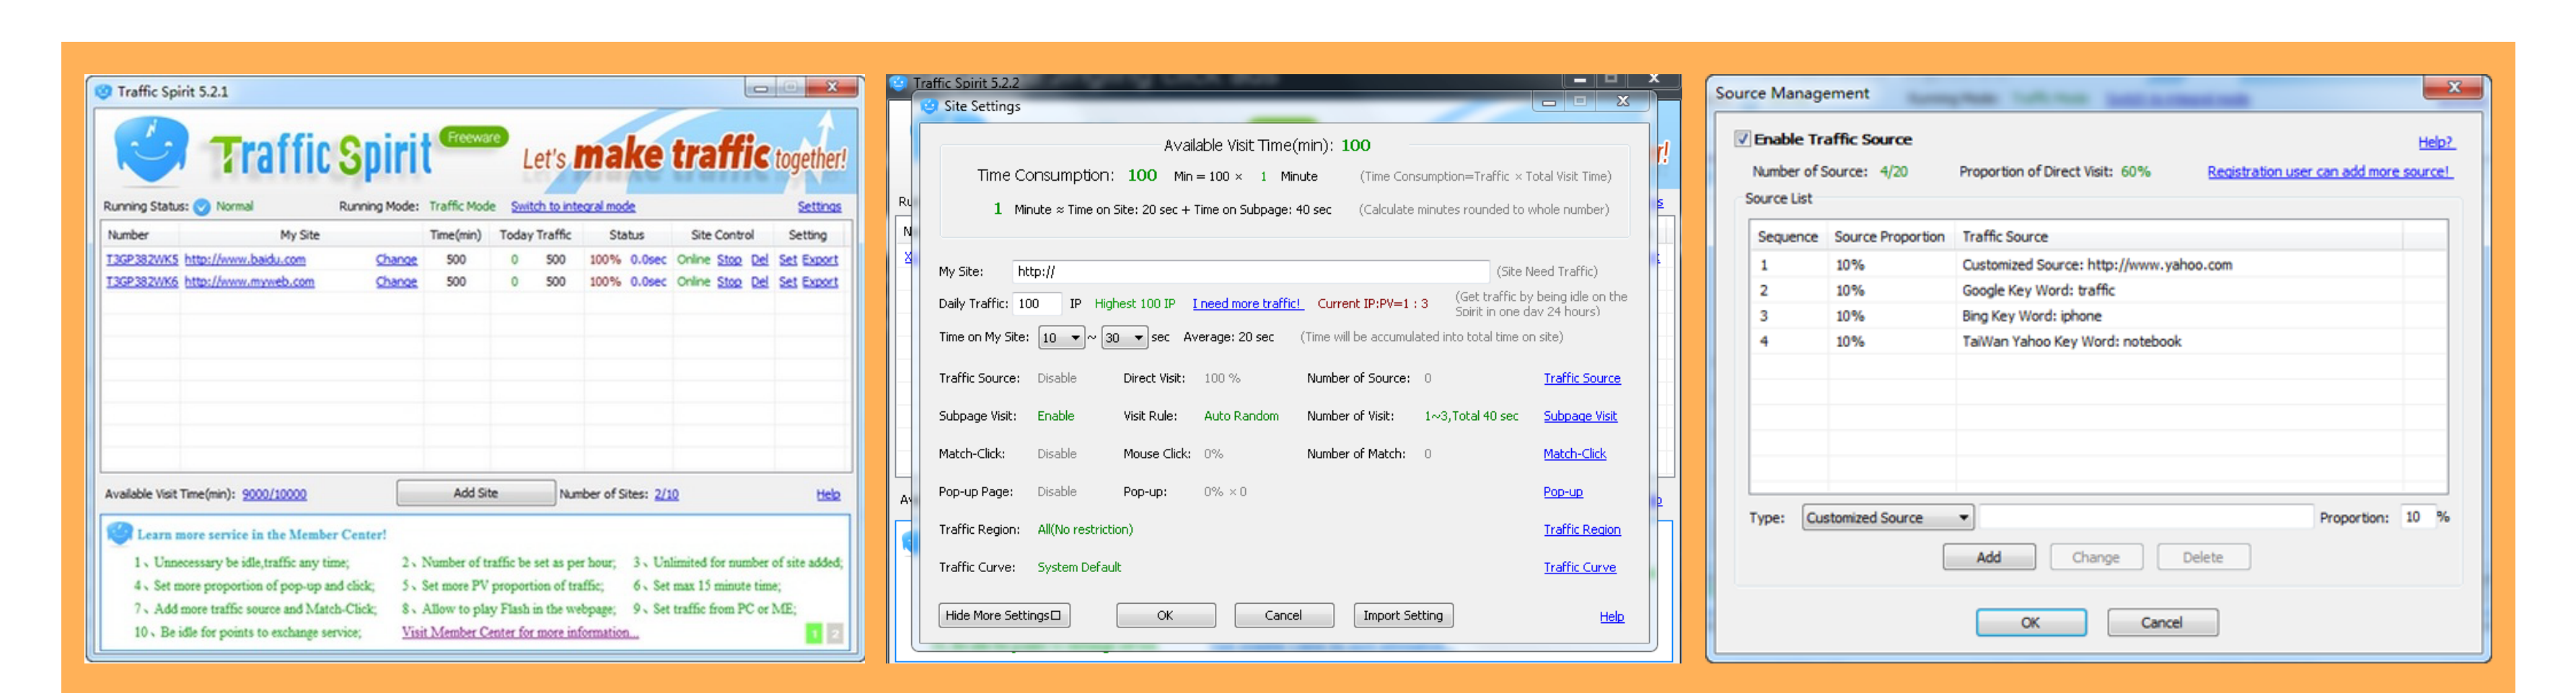Click Export for the myweb.com row
The image size is (2576, 693).
(820, 282)
